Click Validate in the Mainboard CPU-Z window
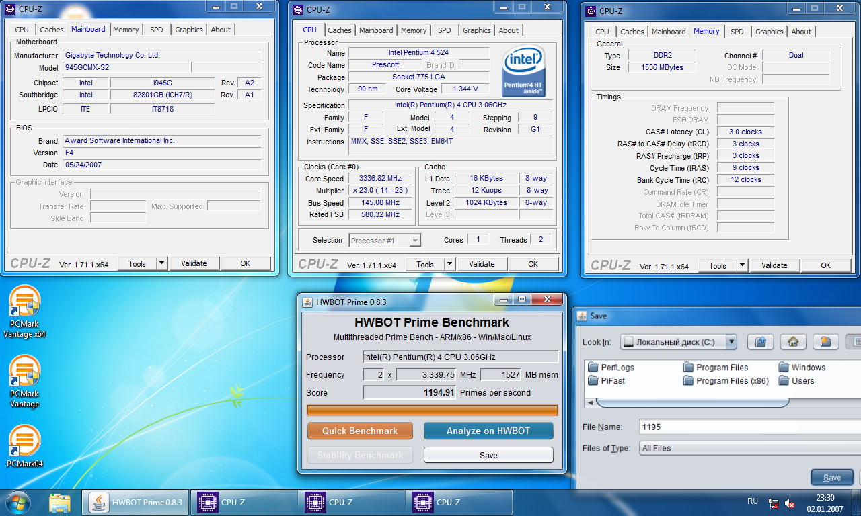Viewport: 861px width, 516px height. coord(194,263)
